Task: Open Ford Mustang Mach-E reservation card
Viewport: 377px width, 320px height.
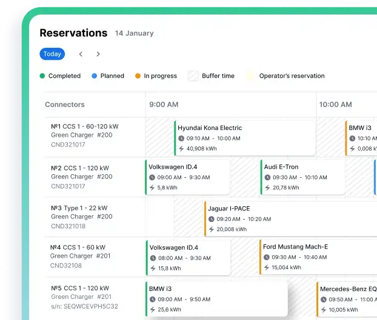Action: coord(318,257)
